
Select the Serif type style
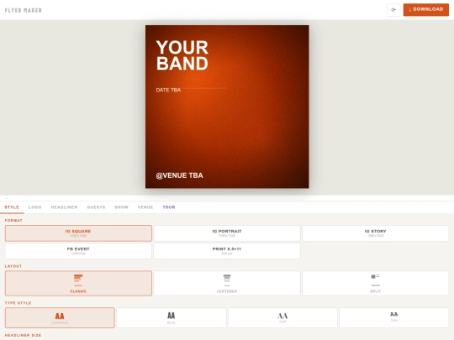coord(282,317)
